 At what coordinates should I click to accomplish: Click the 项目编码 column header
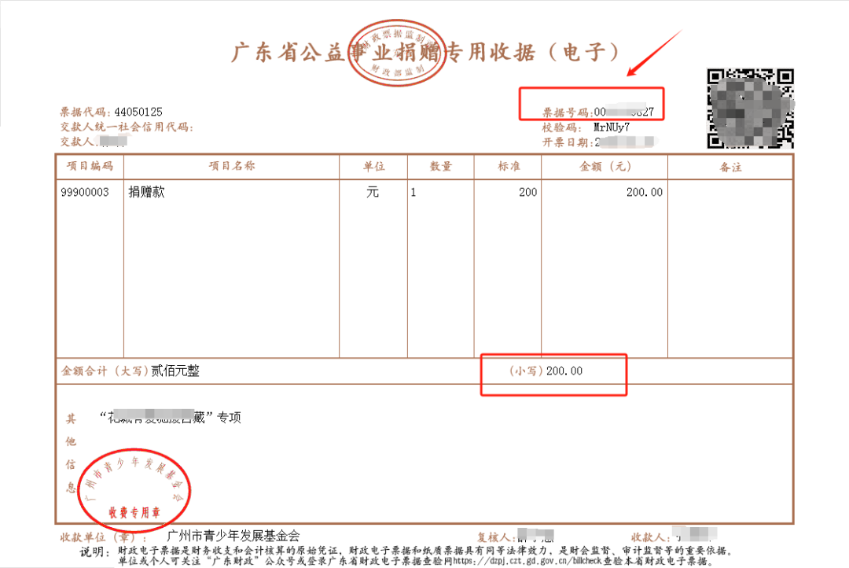90,167
